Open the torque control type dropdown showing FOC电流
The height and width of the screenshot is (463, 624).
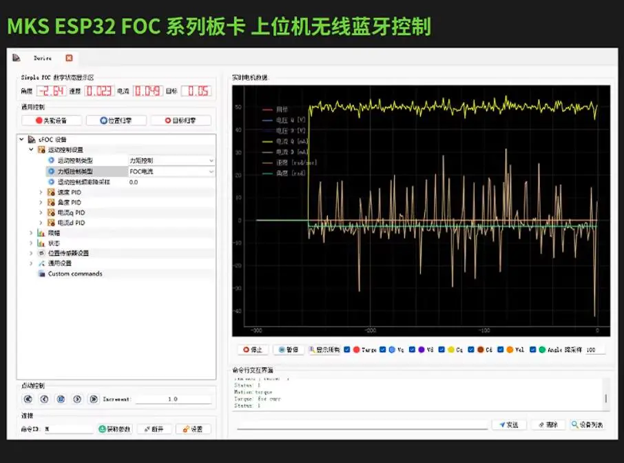point(171,171)
